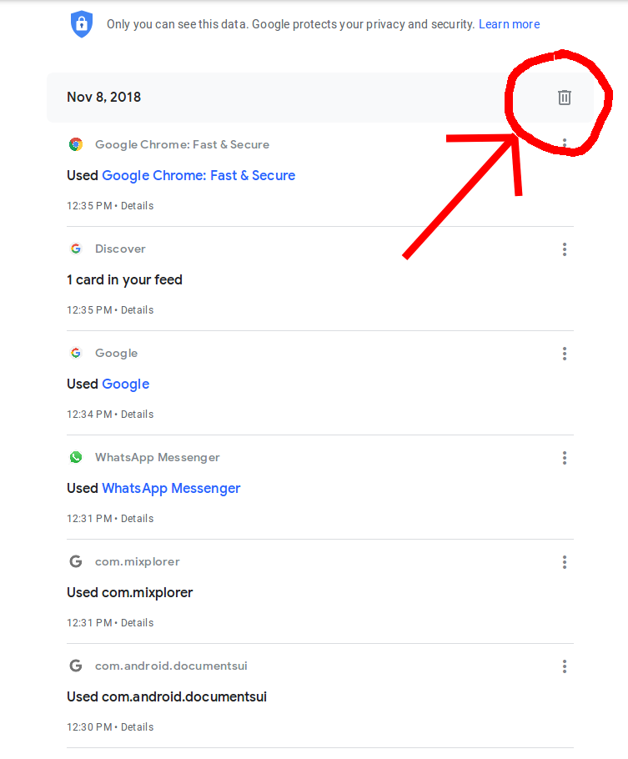Open more options for com.mixplorer entry
Viewport: 628px width, 759px height.
565,562
